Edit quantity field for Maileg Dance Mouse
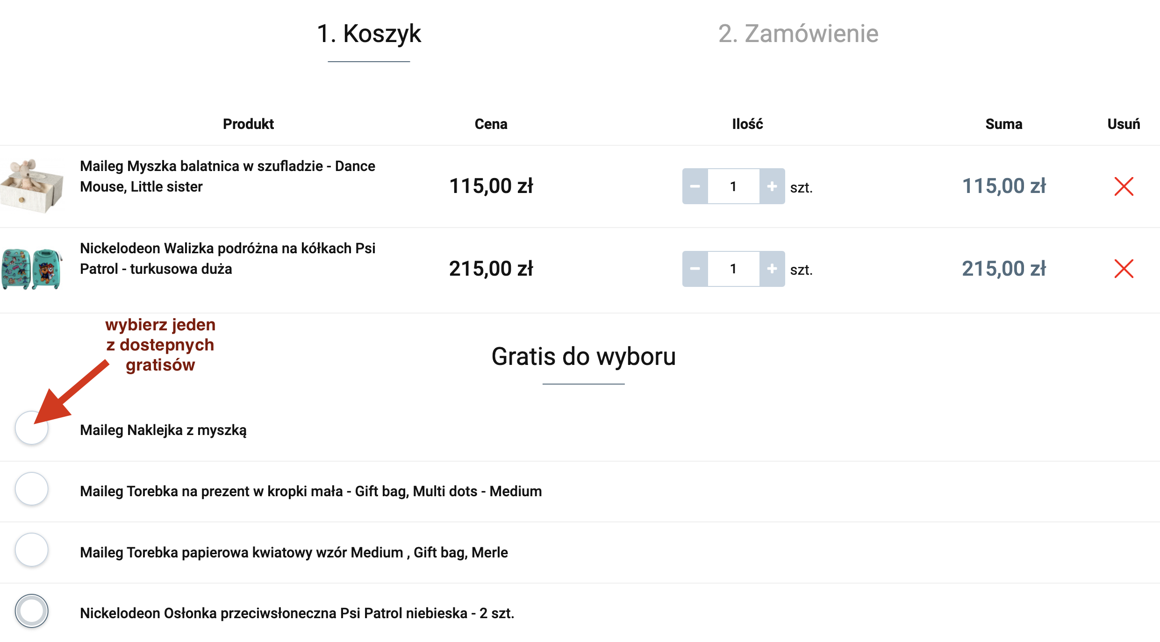 click(x=733, y=186)
